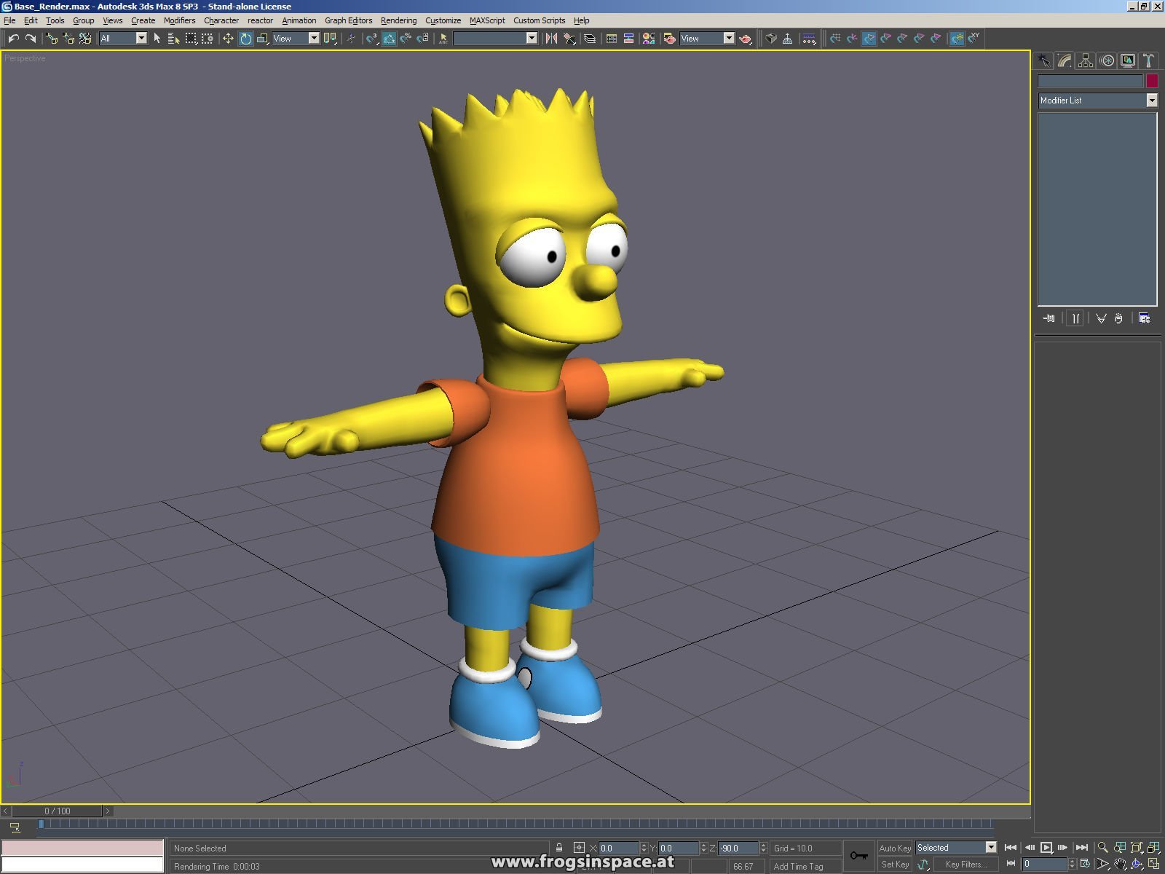Switch to the Display command panel tab
The width and height of the screenshot is (1165, 874).
[1128, 60]
